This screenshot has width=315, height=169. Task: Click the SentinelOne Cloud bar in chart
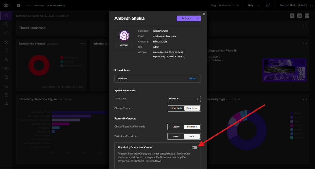point(80,112)
